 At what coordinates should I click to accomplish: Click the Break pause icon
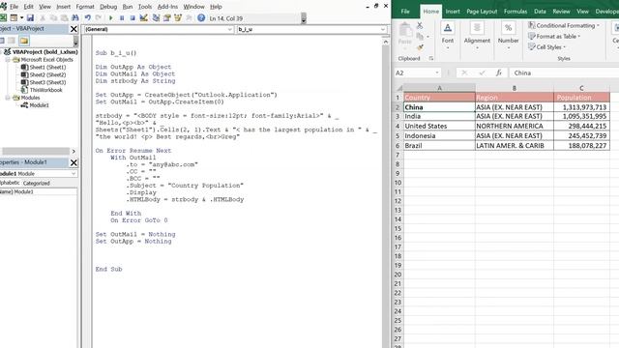click(x=122, y=18)
